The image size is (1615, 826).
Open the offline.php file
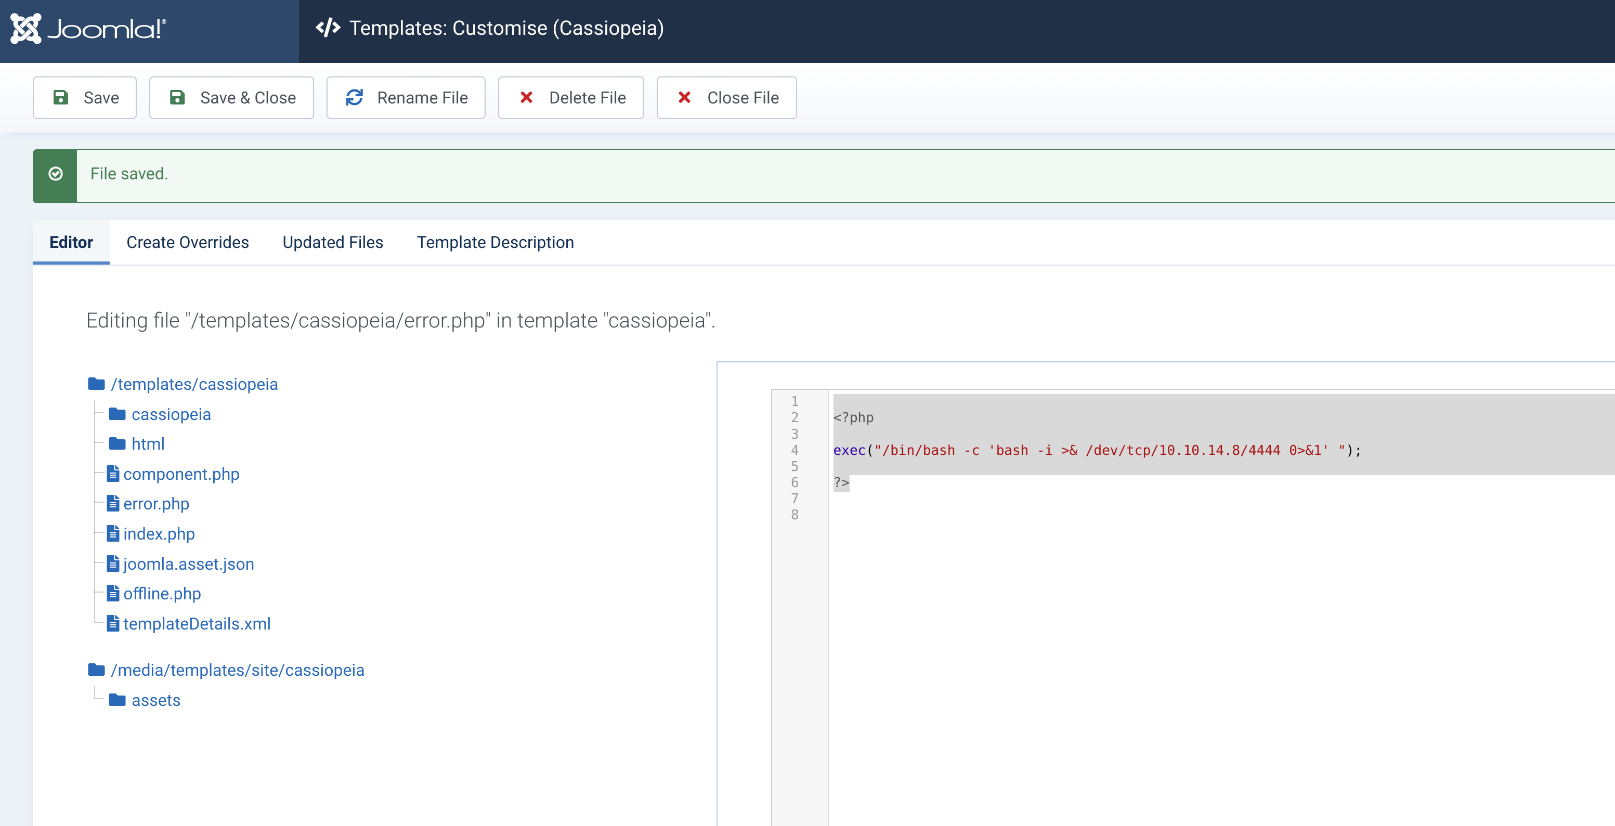162,593
